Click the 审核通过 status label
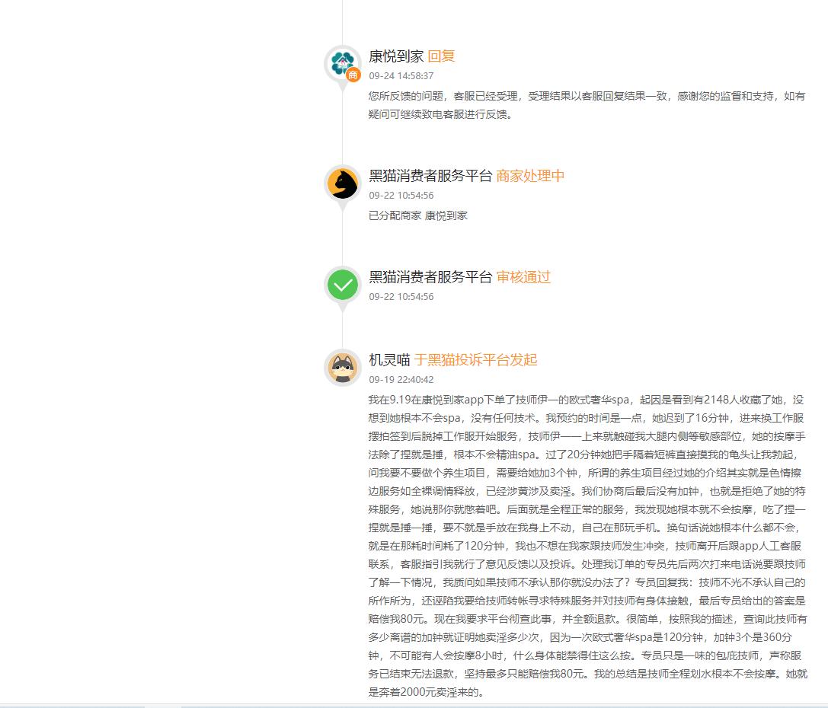 click(x=523, y=277)
